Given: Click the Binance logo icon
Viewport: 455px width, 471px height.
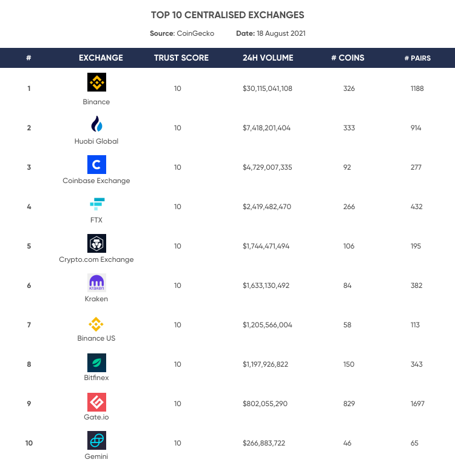Looking at the screenshot, I should point(96,82).
